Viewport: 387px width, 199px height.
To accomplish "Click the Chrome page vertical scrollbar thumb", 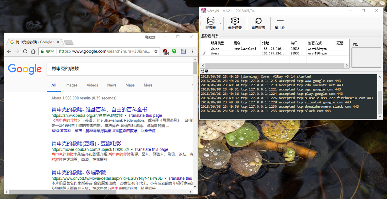I will coord(195,68).
